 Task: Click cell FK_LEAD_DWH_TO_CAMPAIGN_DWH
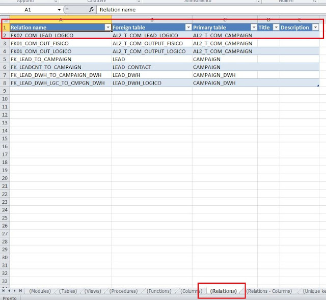point(61,75)
